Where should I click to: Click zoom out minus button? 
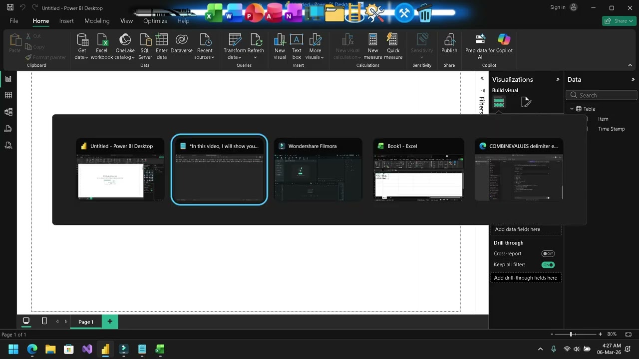(552, 334)
